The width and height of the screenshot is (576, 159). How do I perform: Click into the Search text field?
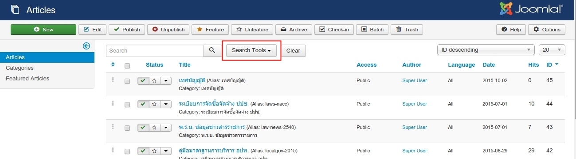(155, 50)
